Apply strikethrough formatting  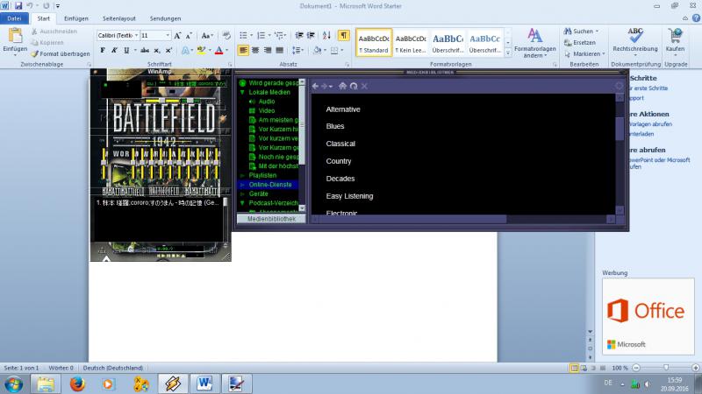point(145,51)
